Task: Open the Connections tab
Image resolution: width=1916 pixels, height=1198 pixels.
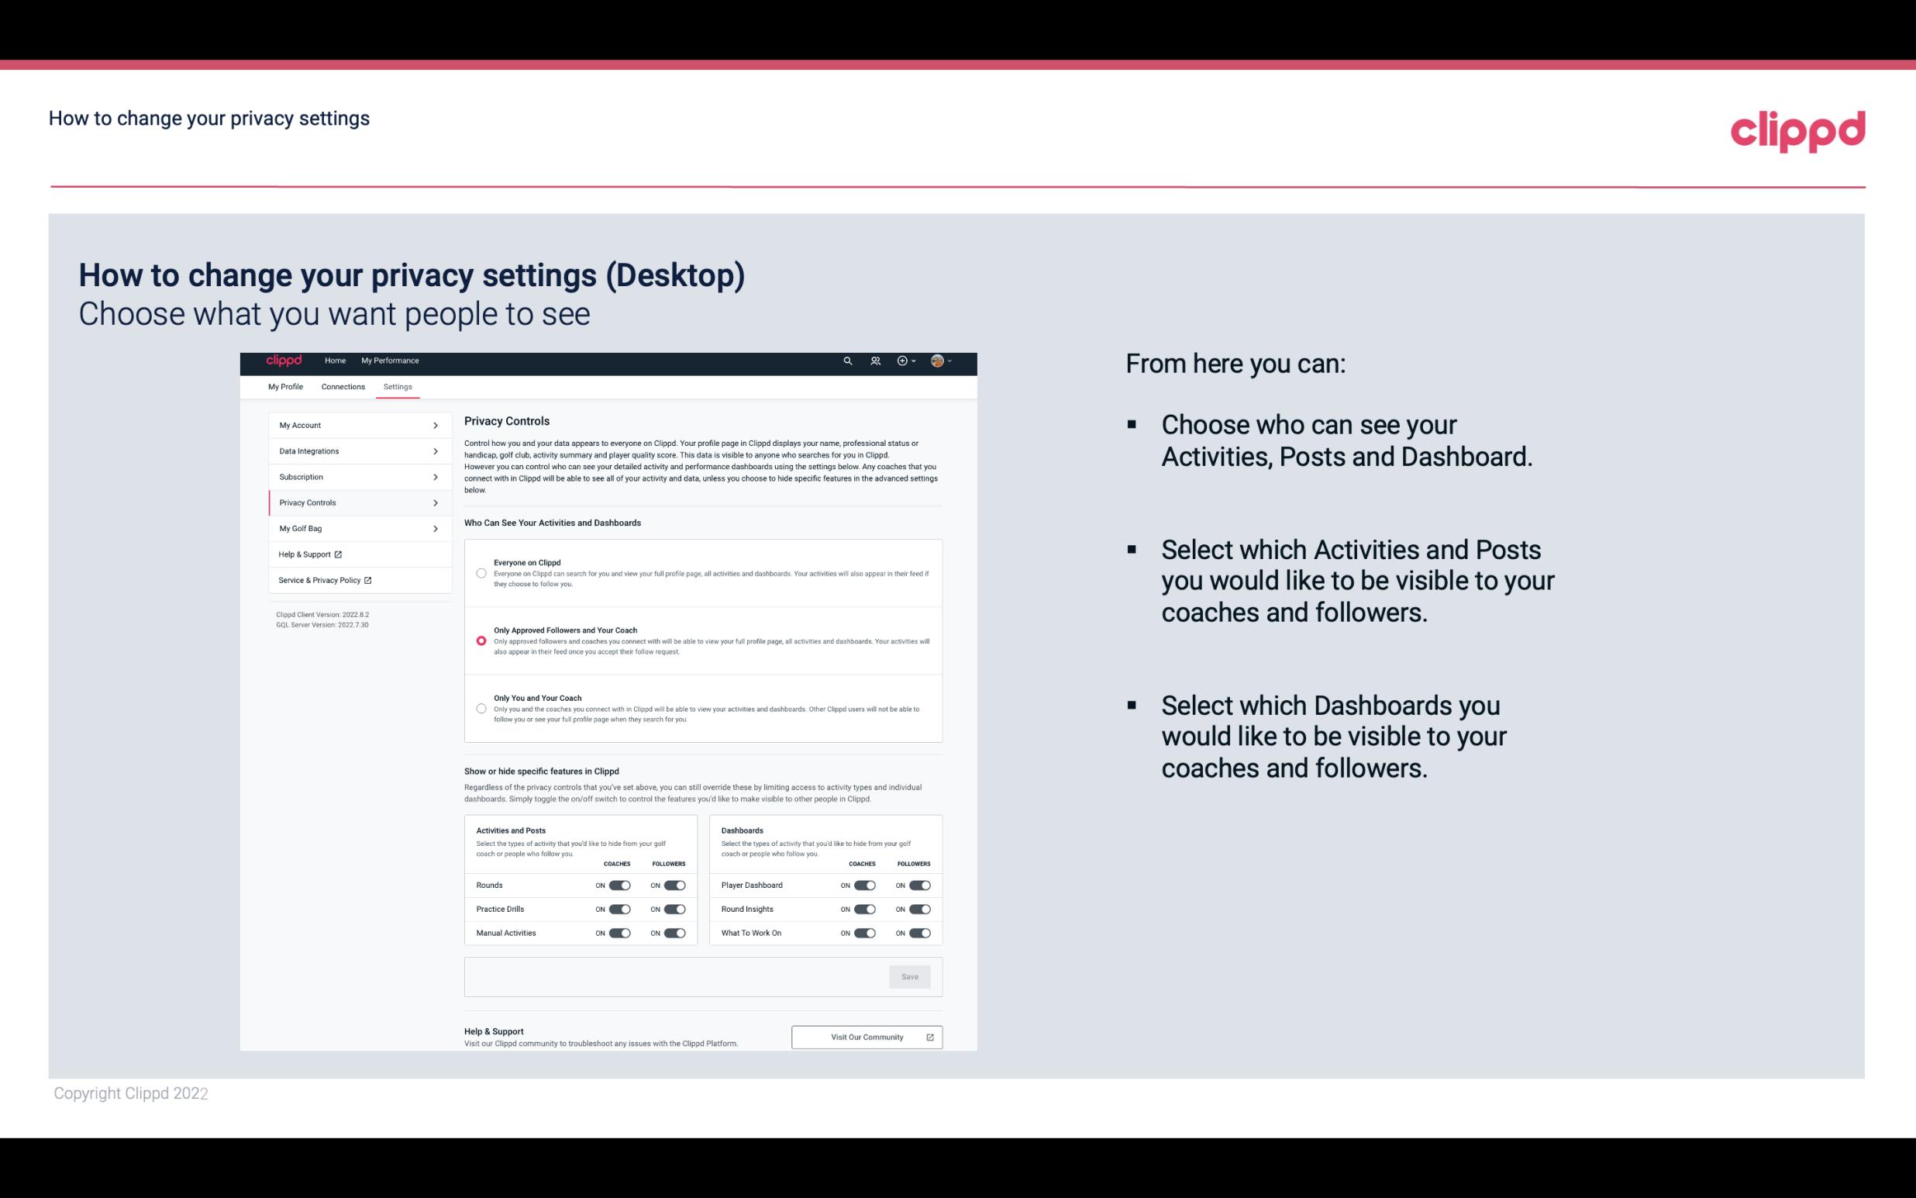Action: click(x=342, y=386)
